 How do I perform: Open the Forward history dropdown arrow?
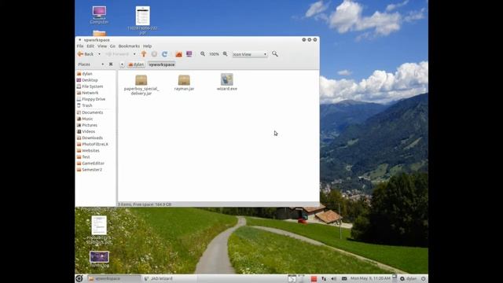coord(134,54)
